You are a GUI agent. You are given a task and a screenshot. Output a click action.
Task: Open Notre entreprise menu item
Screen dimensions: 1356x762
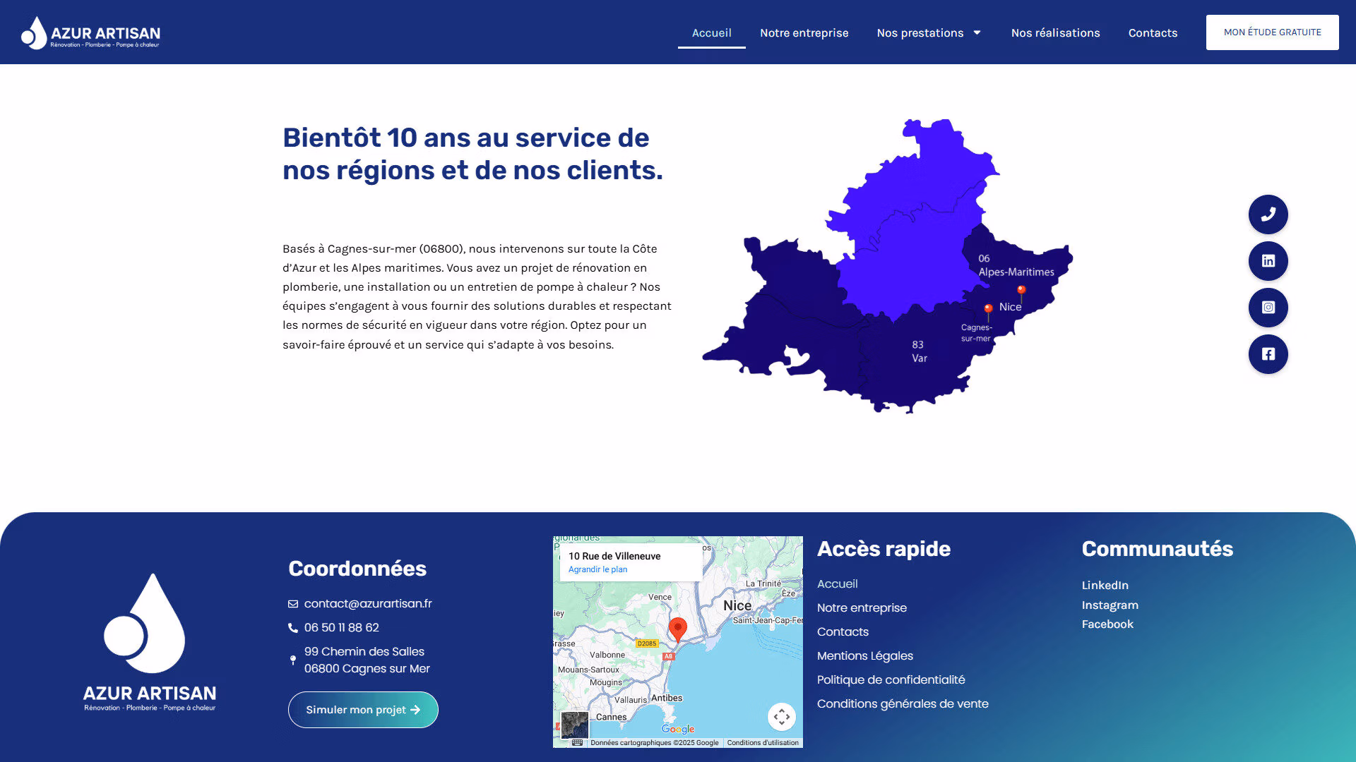click(x=804, y=32)
